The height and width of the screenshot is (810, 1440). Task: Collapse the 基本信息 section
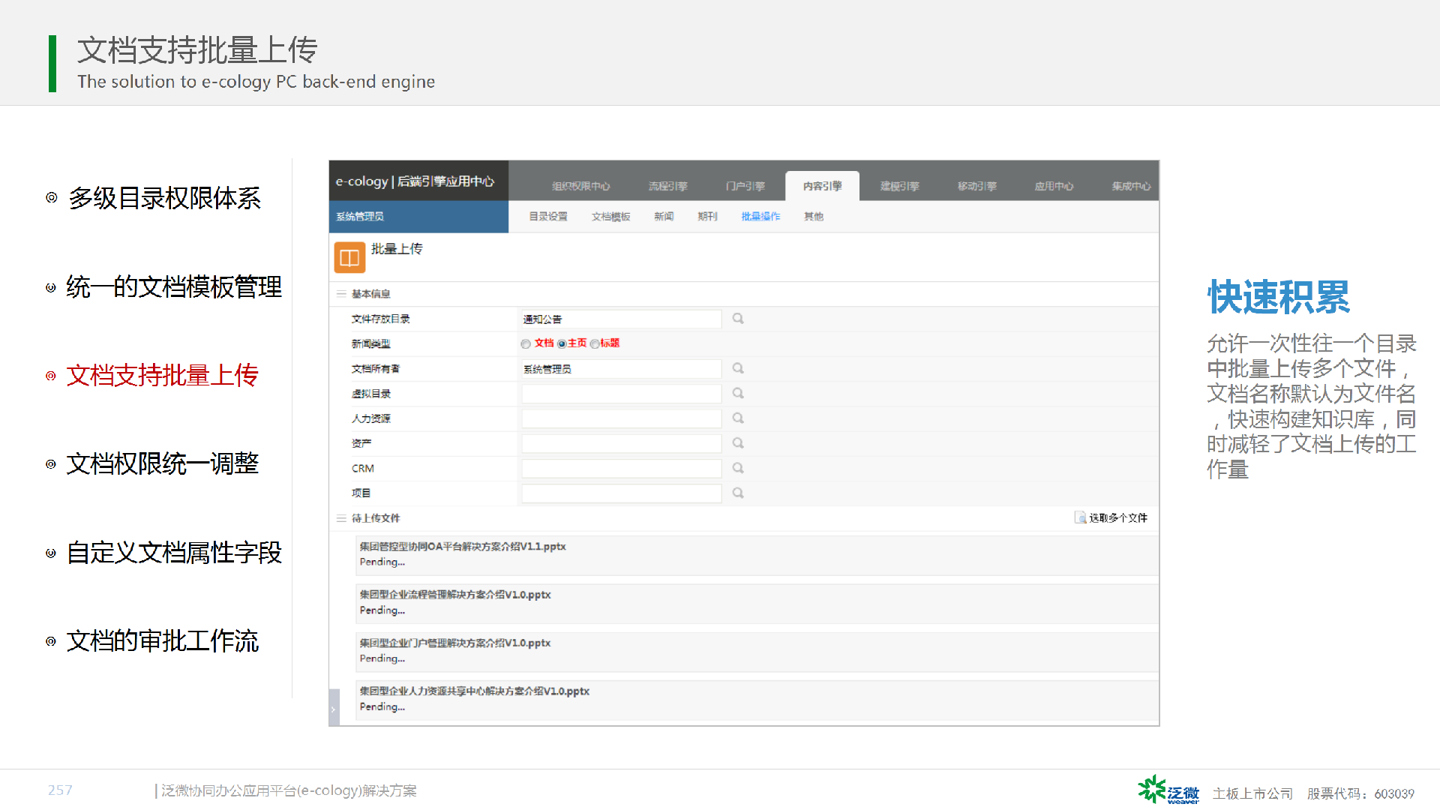pyautogui.click(x=341, y=294)
